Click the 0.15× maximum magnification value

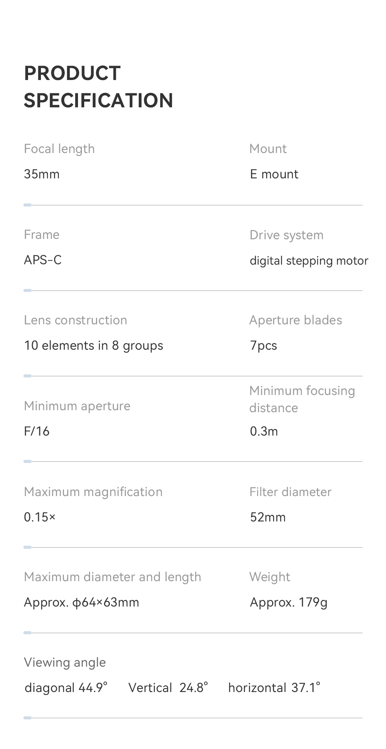[x=40, y=517]
